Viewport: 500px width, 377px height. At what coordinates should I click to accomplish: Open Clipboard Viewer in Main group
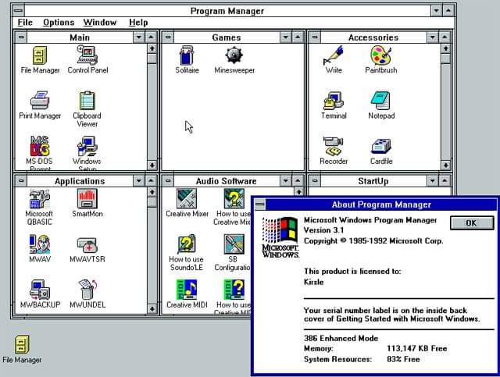(x=87, y=109)
